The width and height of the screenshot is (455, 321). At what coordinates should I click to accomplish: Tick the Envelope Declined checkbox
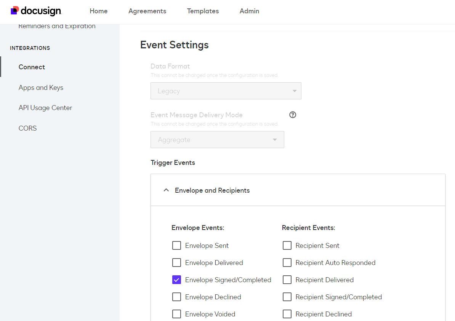pos(176,297)
